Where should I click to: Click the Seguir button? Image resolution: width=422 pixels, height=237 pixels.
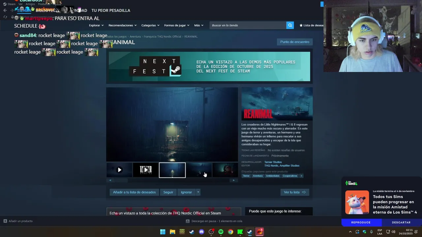[168, 192]
